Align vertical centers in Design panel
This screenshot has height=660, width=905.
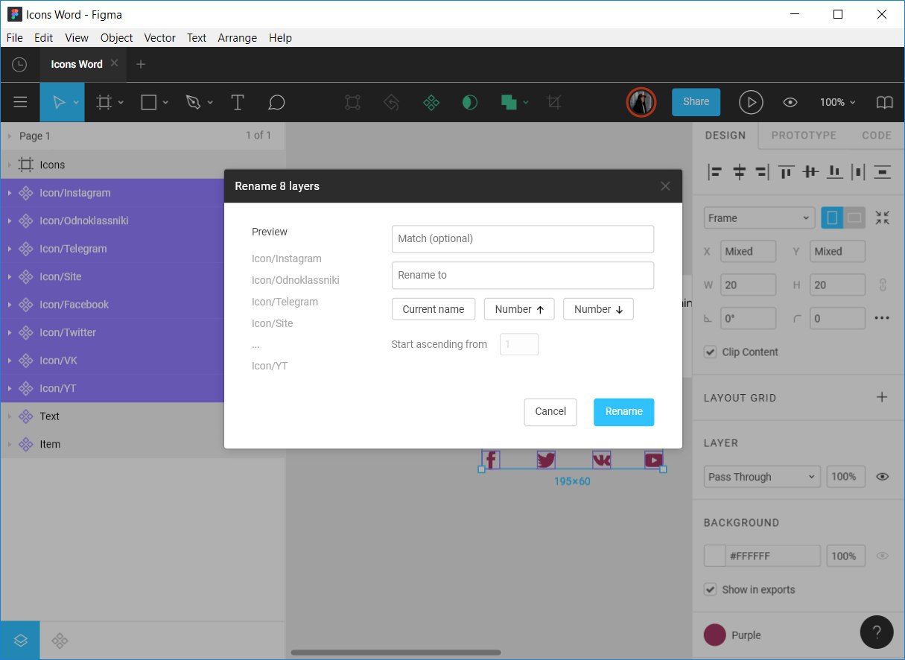click(810, 172)
